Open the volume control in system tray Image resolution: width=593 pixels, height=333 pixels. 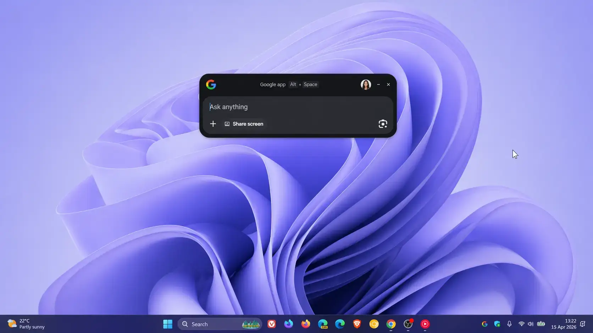[x=531, y=324]
